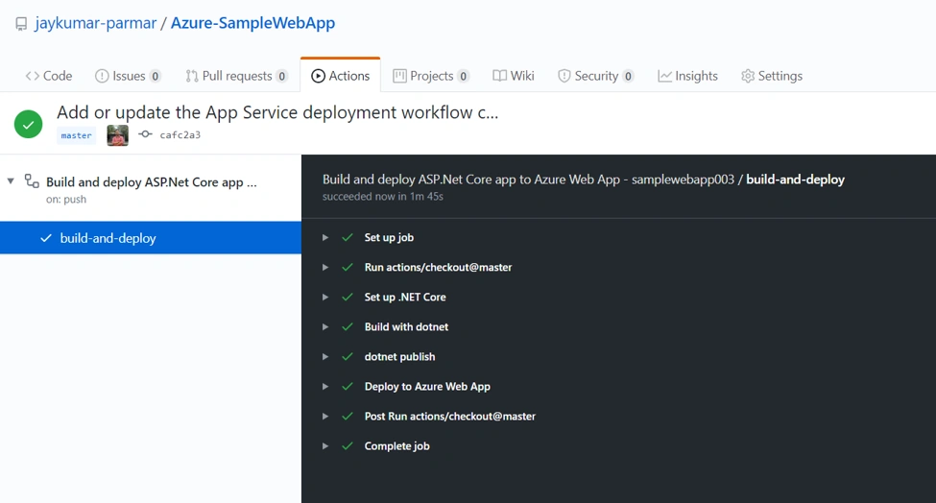Open the dotnet publish label
Image resolution: width=936 pixels, height=503 pixels.
click(399, 357)
